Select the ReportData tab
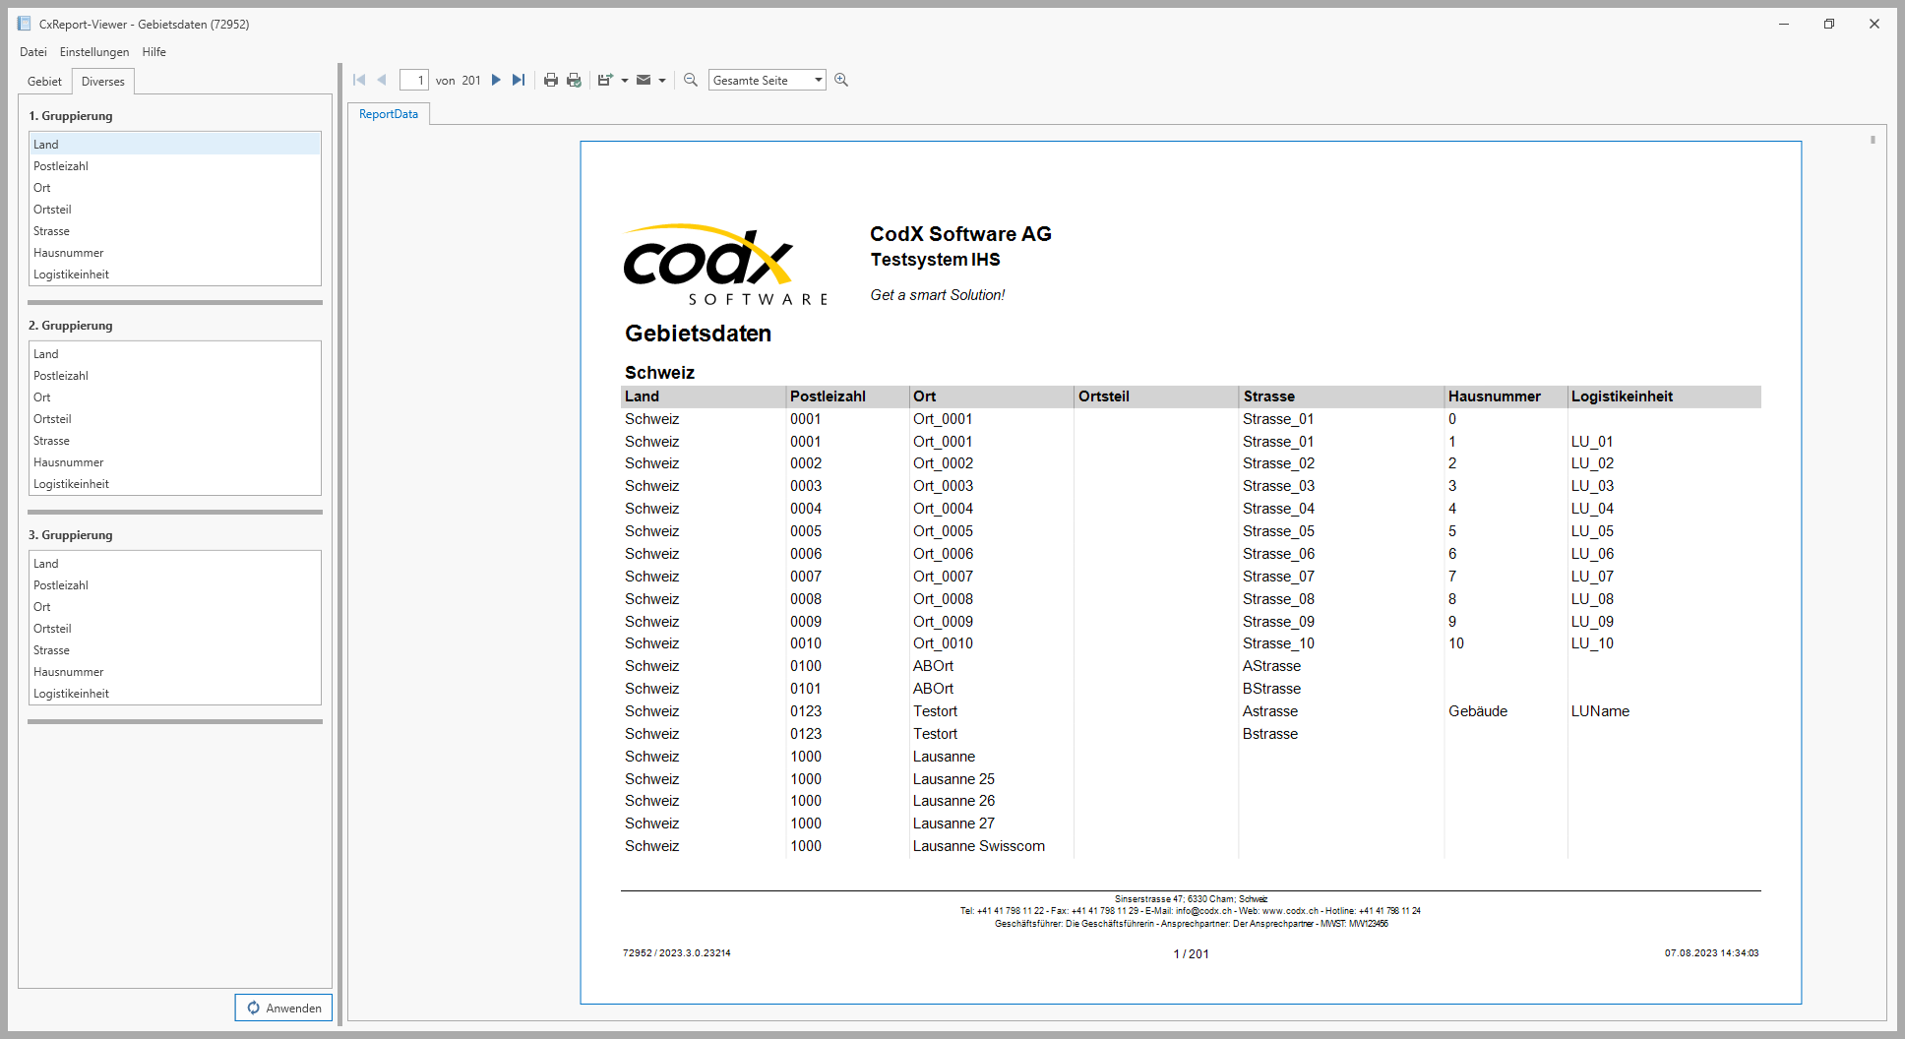1905x1039 pixels. [389, 114]
